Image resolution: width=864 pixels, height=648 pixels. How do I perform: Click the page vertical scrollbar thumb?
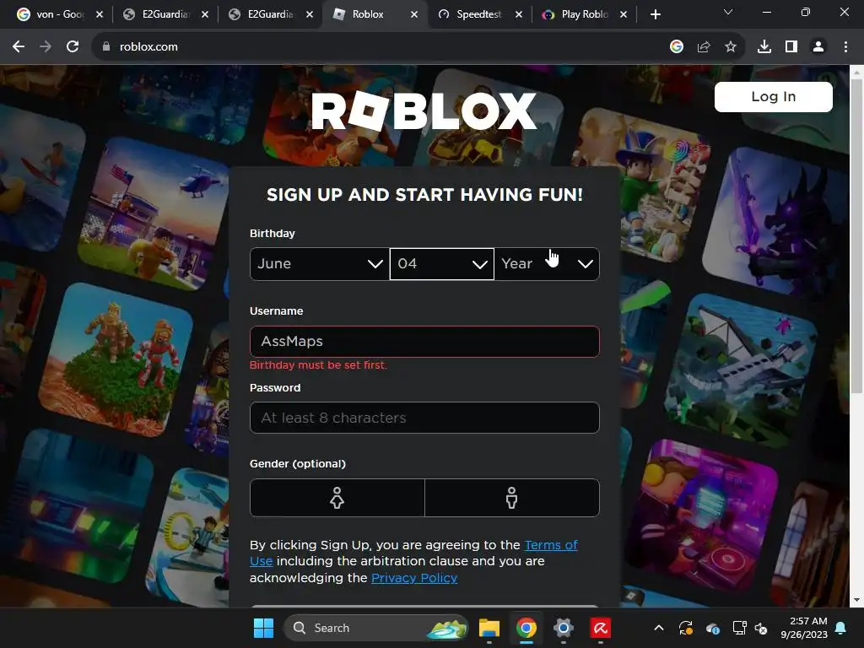tap(856, 236)
